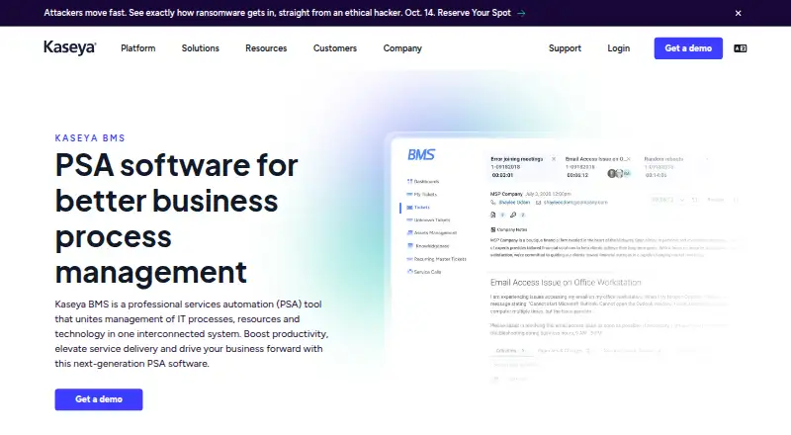791x435 pixels.
Task: Select Knowledgebase in BMS screenshot sidebar
Action: [x=428, y=246]
